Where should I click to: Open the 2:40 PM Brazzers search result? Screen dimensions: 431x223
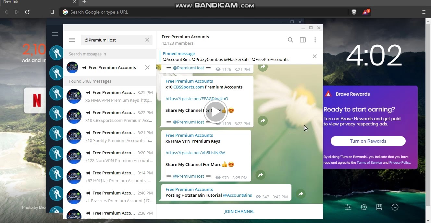tap(110, 197)
